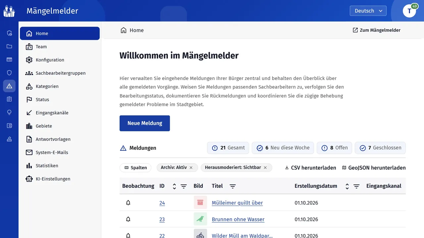Open the Mülleimer quillt über report
The image size is (424, 238).
coord(237,203)
